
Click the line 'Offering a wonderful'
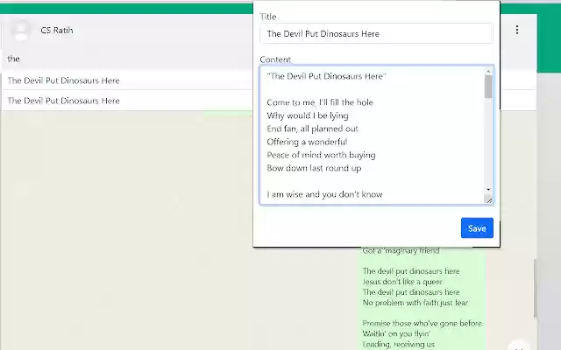pos(307,142)
